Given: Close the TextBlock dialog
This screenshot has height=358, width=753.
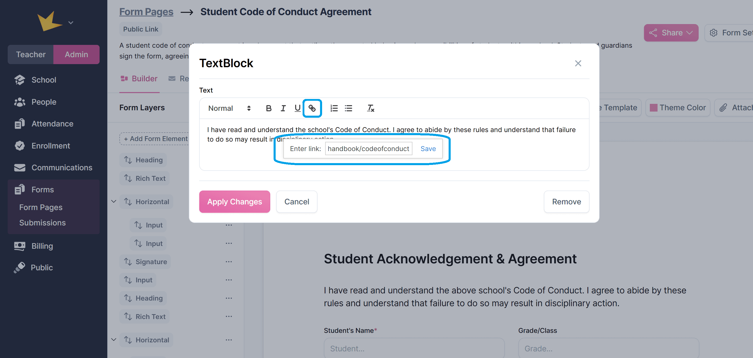Looking at the screenshot, I should (x=578, y=63).
